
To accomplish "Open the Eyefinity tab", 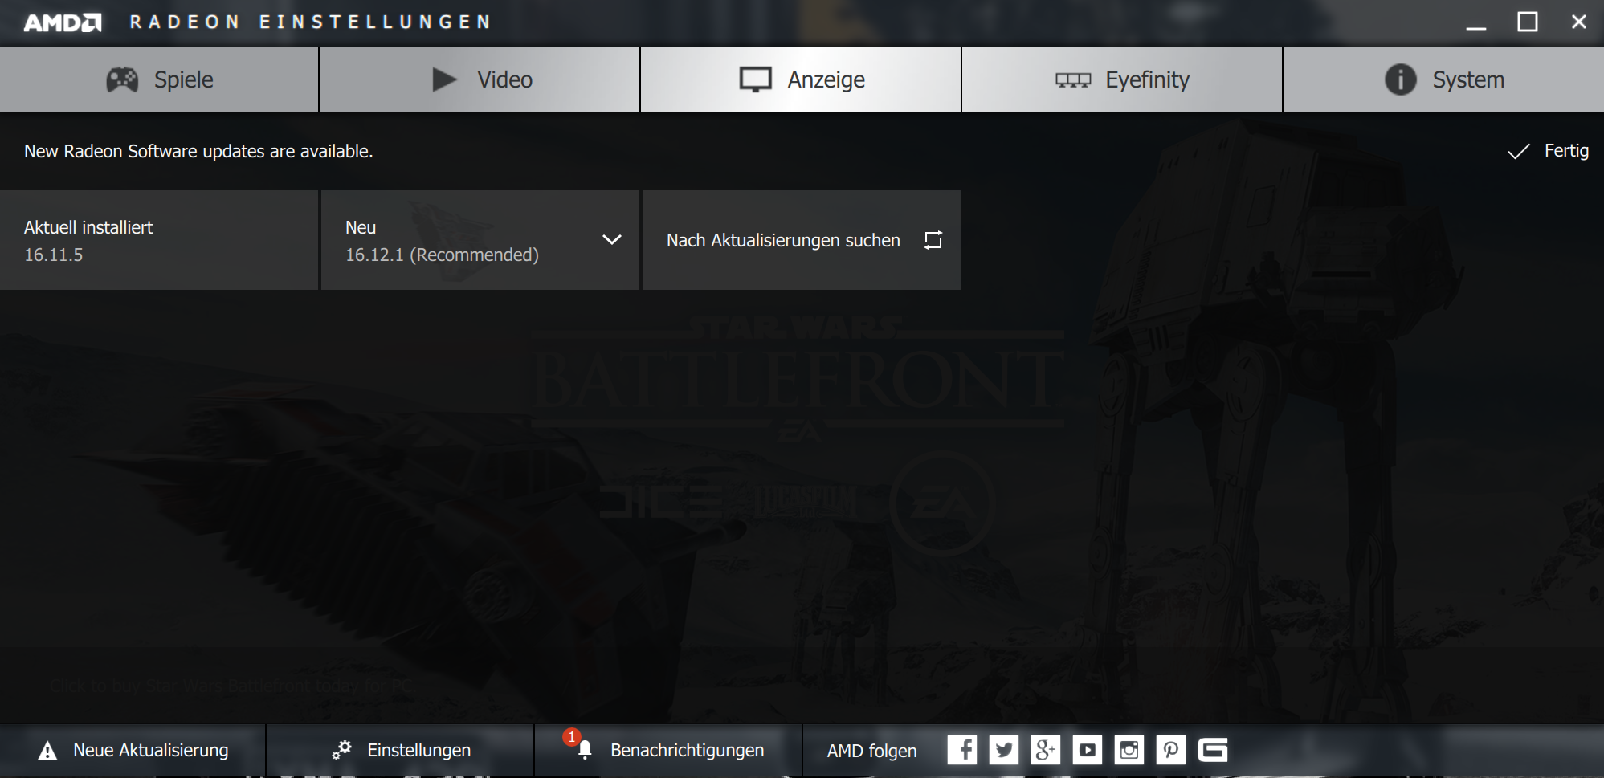I will [x=1122, y=79].
